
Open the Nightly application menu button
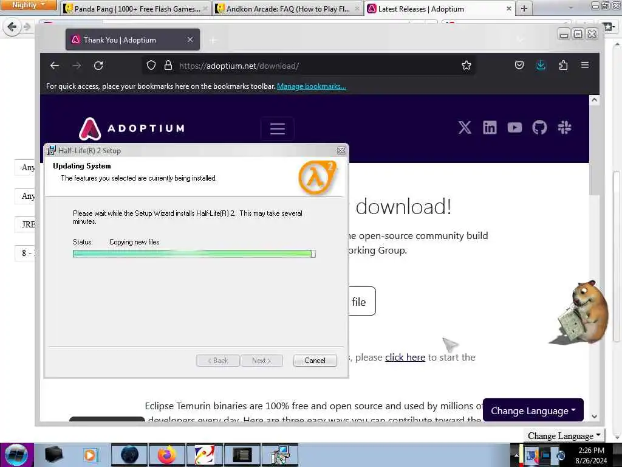click(x=28, y=5)
